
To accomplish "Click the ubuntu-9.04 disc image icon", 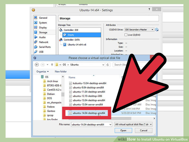I will coord(71,87).
